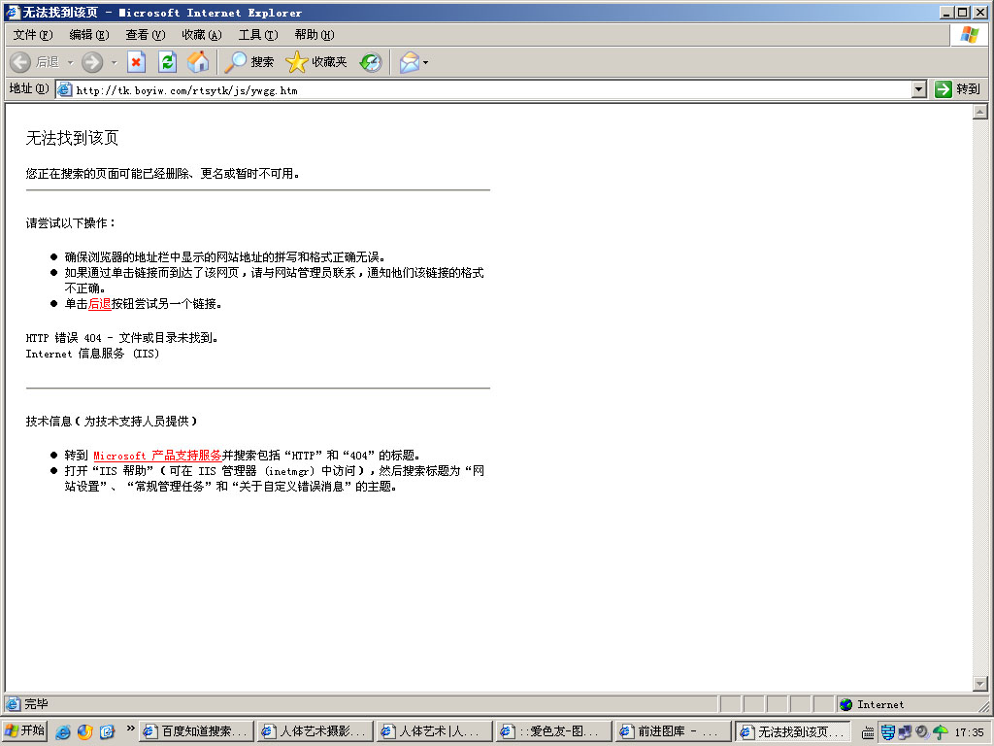This screenshot has width=994, height=746.
Task: Click the scrollbar down arrow
Action: (x=980, y=684)
